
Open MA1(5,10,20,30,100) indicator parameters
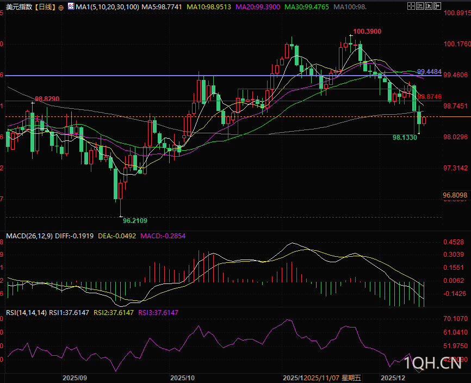tap(107, 7)
